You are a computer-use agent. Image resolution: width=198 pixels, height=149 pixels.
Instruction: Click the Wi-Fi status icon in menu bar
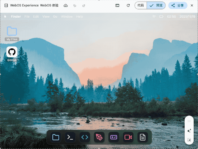pos(154,16)
